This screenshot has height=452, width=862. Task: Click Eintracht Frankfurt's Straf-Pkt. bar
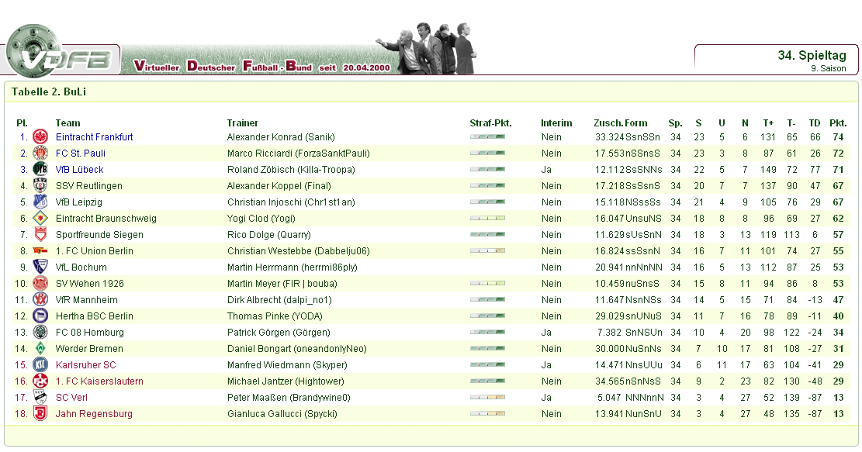487,136
